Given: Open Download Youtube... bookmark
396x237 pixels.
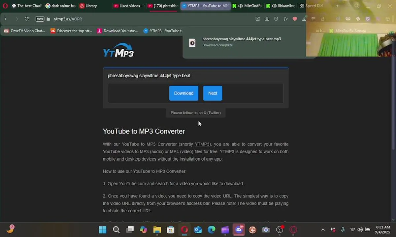Looking at the screenshot, I should 117,31.
